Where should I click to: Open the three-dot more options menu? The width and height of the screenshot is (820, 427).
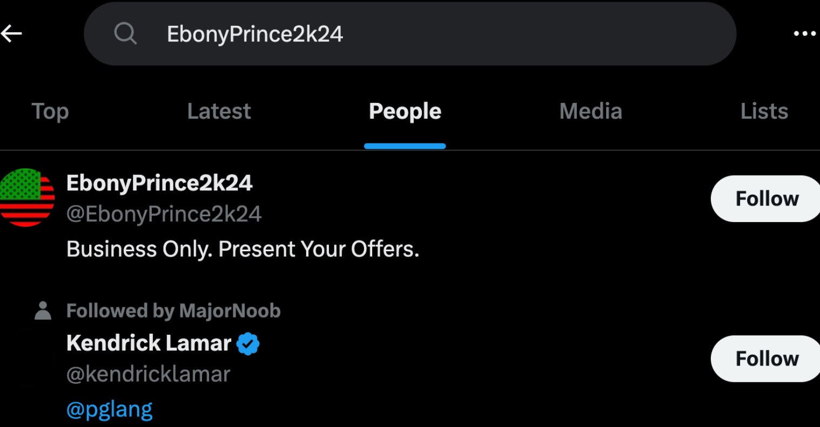click(x=804, y=34)
